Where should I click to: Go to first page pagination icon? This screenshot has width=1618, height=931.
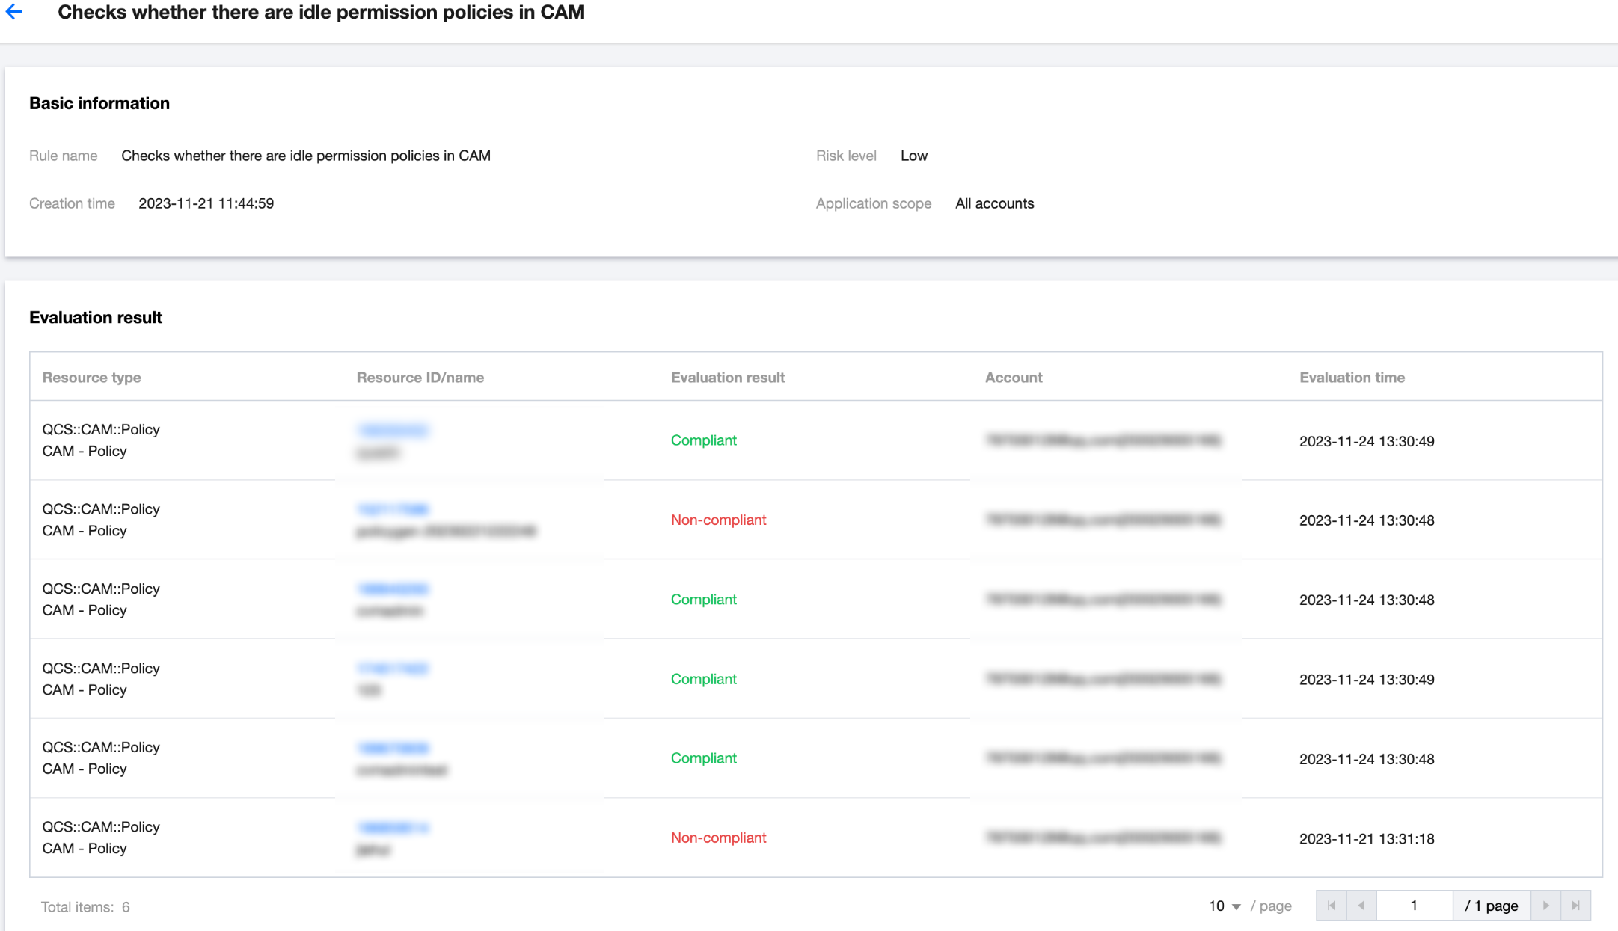(1332, 906)
